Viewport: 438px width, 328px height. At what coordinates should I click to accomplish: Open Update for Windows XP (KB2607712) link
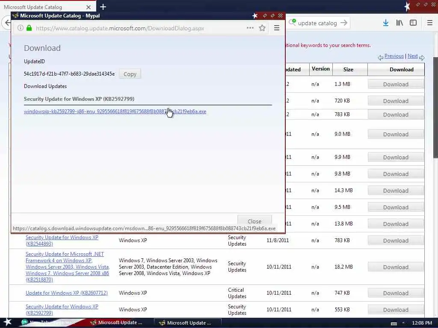point(66,293)
